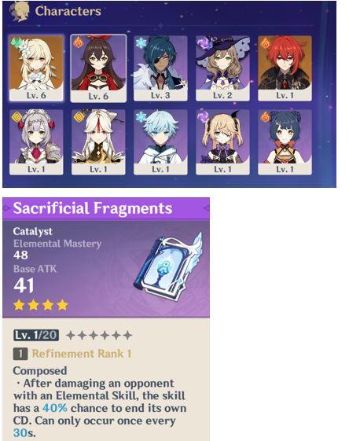Click the Sacrificial Fragments catalyst book icon
The image size is (349, 441).
tap(168, 266)
